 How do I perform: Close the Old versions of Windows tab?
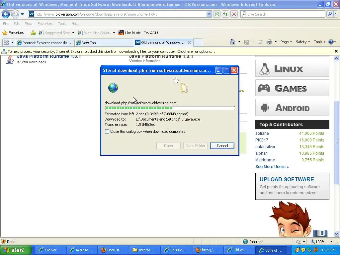(189, 42)
